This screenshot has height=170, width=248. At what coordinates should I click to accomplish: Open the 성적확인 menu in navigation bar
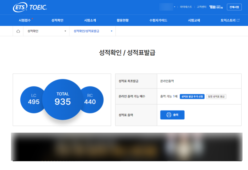[x=57, y=20]
